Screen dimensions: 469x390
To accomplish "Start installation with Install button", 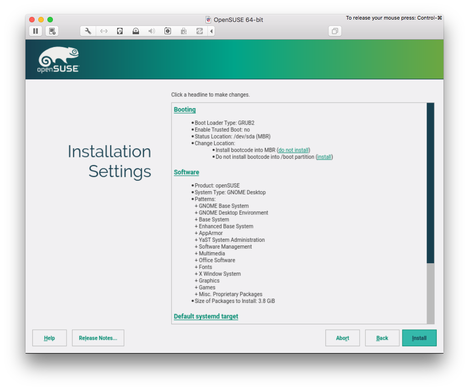I will (419, 338).
